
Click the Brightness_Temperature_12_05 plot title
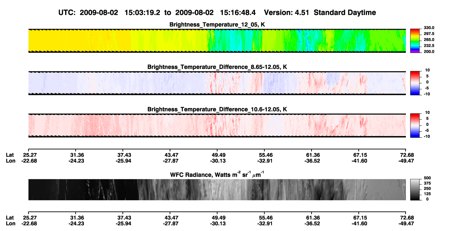pos(217,25)
